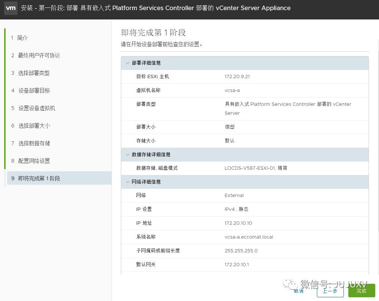Collapse the 网络详细信息 section chevron

click(128, 182)
